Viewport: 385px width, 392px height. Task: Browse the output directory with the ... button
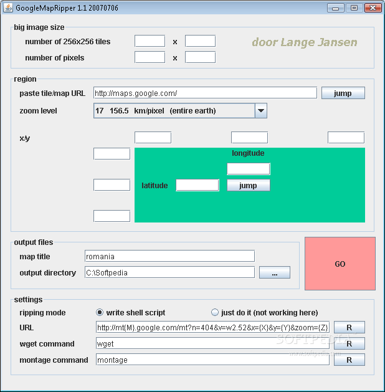[x=275, y=272]
